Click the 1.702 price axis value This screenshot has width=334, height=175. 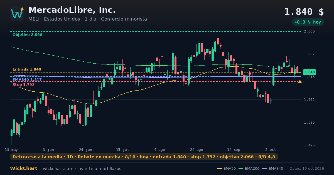tap(309, 100)
